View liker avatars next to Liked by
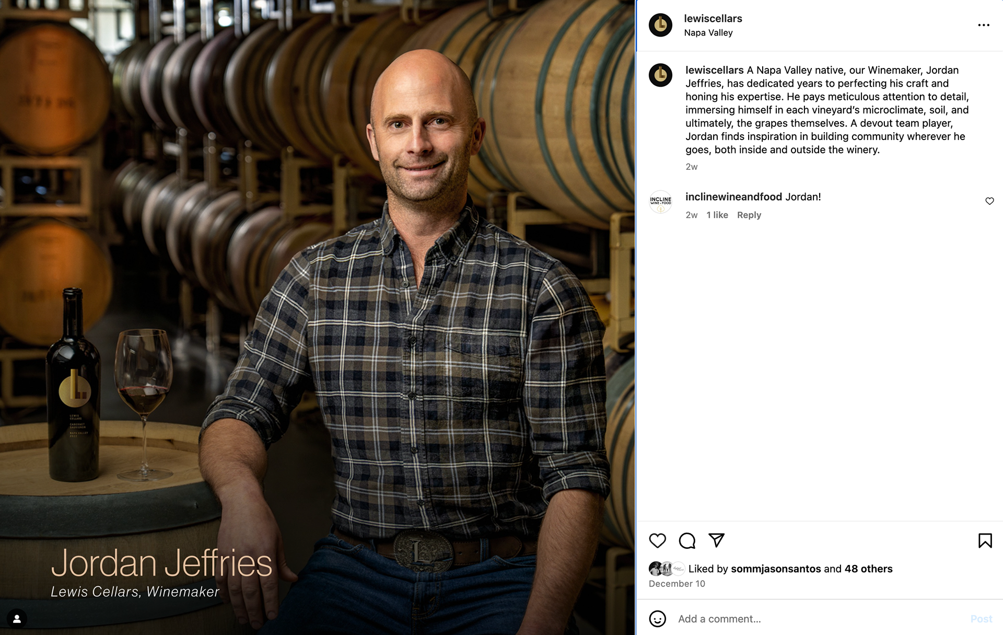The height and width of the screenshot is (635, 1003). 667,569
